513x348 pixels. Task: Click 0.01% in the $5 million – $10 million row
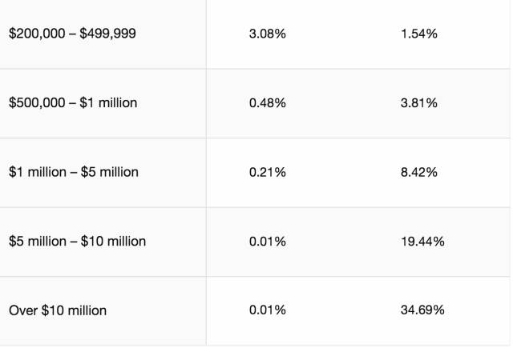267,241
